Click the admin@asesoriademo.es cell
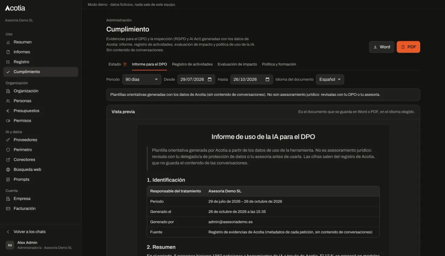 tap(230, 222)
